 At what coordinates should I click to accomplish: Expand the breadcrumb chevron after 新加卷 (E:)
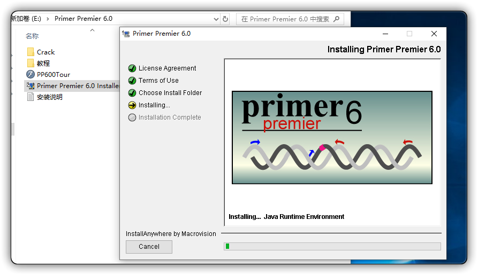tap(48, 19)
